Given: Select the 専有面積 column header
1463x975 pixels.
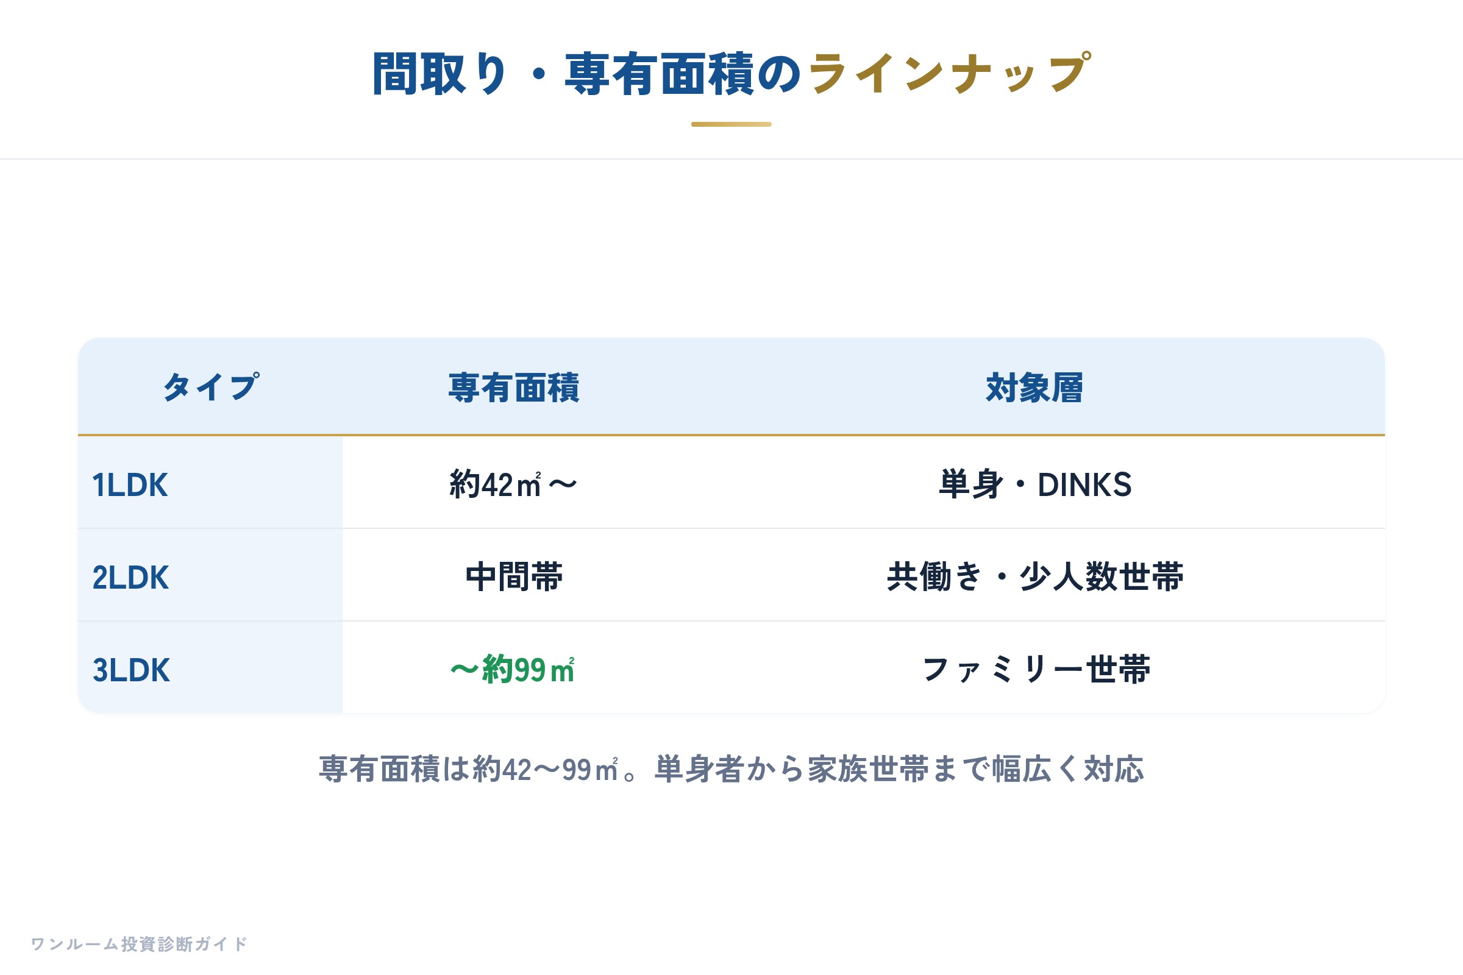Looking at the screenshot, I should (x=514, y=388).
